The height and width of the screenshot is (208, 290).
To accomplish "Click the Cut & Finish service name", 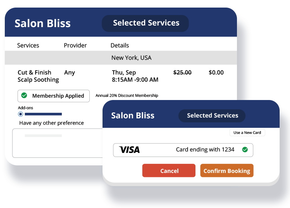I will [x=35, y=73].
